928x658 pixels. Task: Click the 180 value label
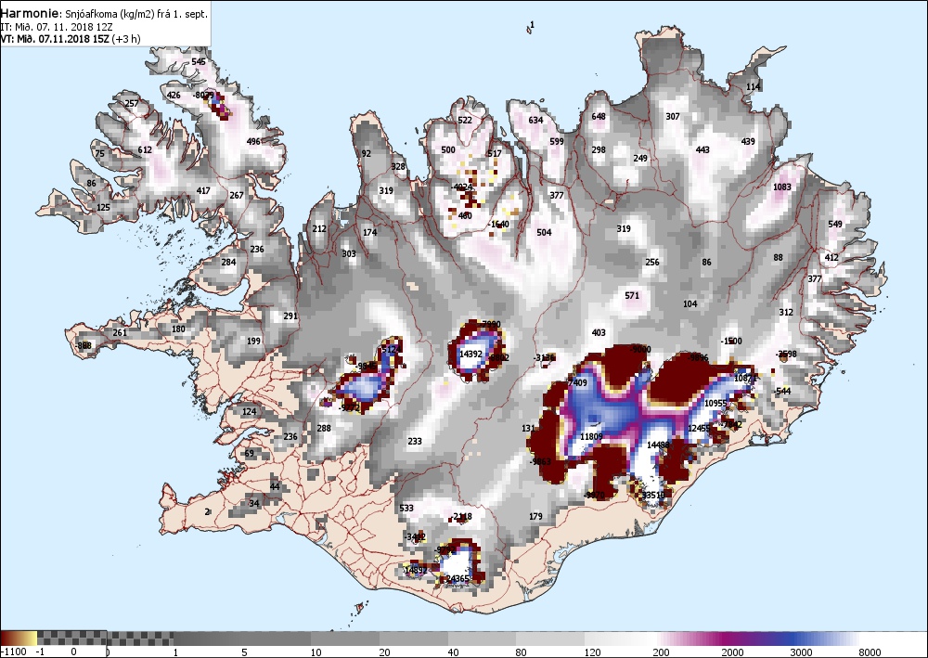[x=178, y=329]
